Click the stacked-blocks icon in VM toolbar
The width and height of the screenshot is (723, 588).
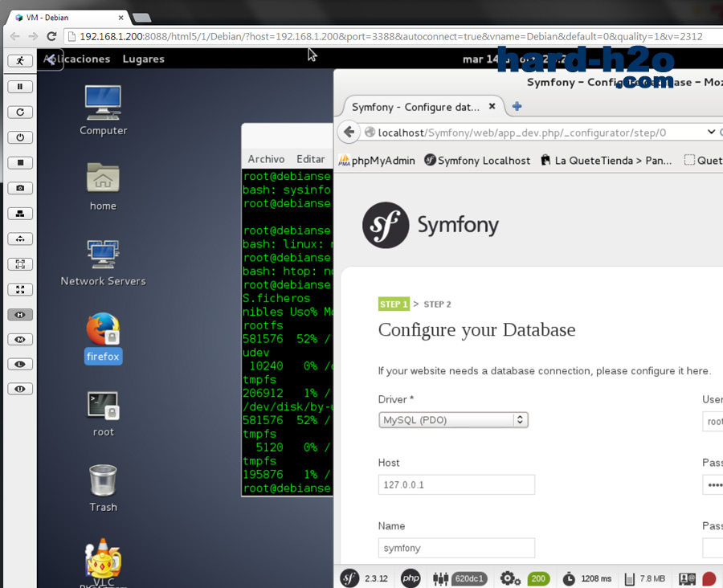pyautogui.click(x=20, y=214)
